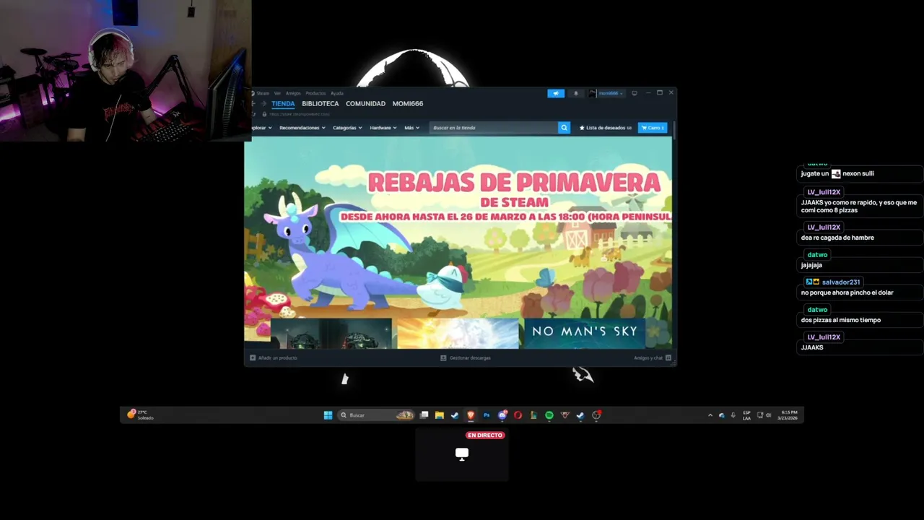Expand the Categorías store dropdown

[x=347, y=128]
